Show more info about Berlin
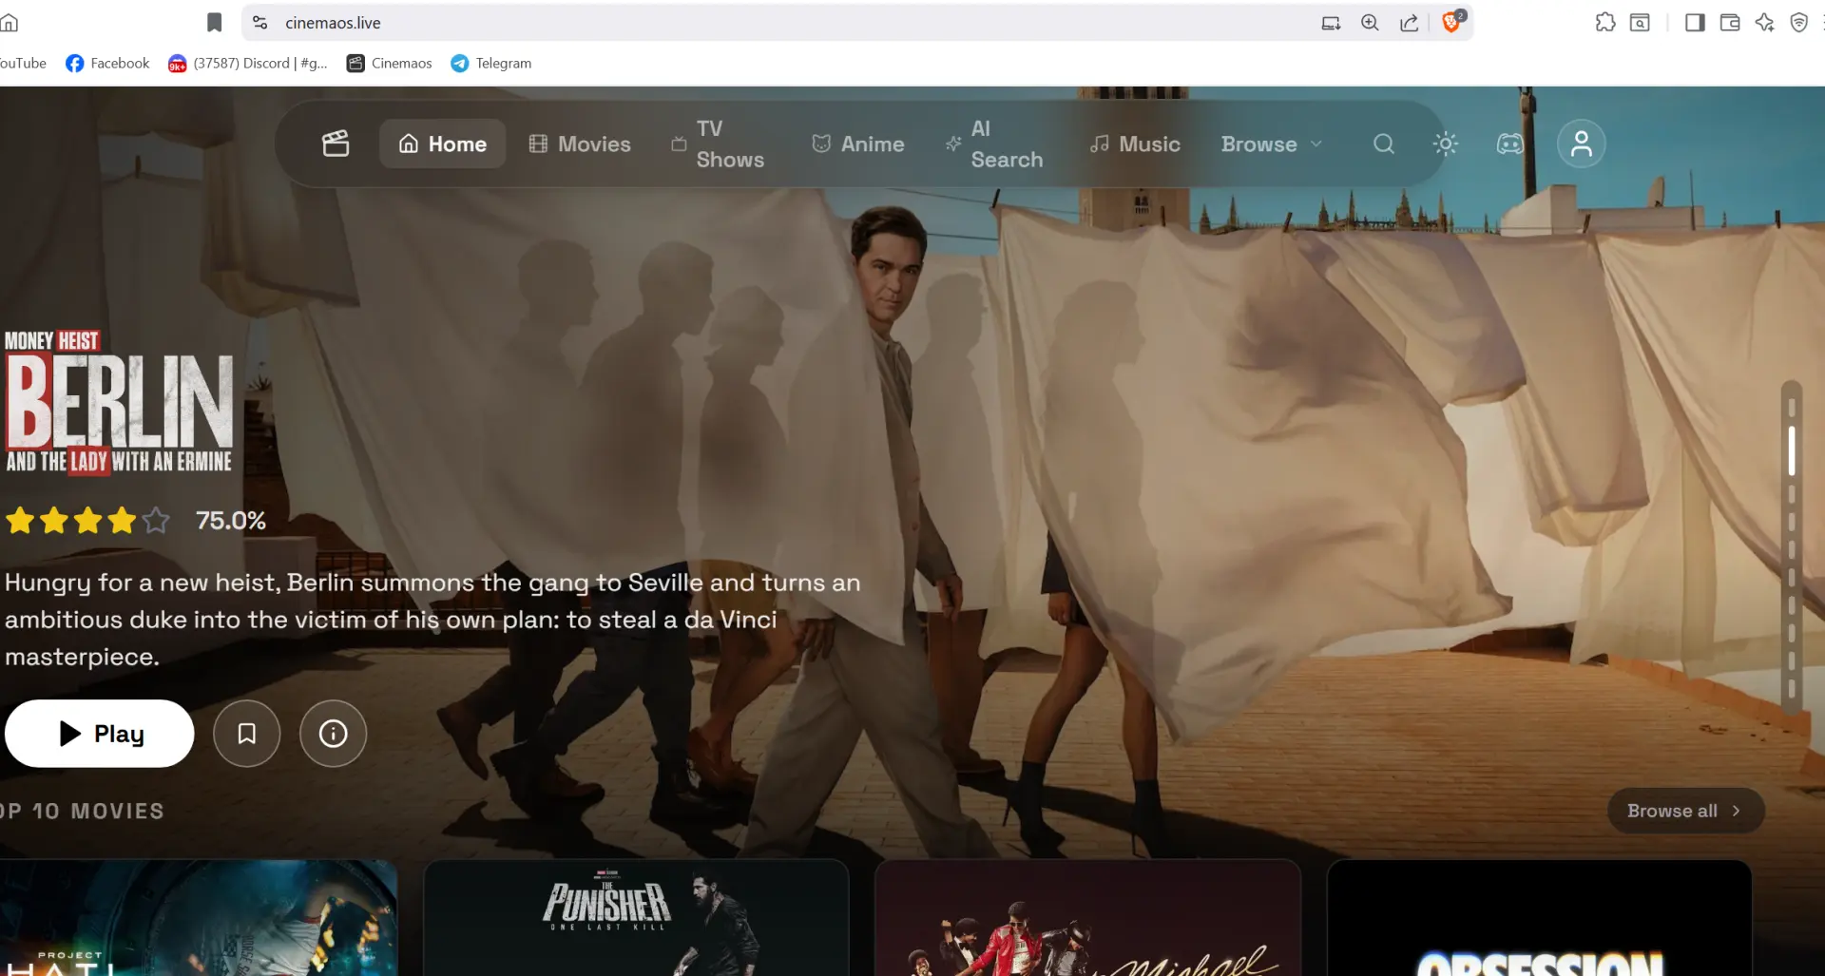The height and width of the screenshot is (976, 1825). click(x=333, y=734)
